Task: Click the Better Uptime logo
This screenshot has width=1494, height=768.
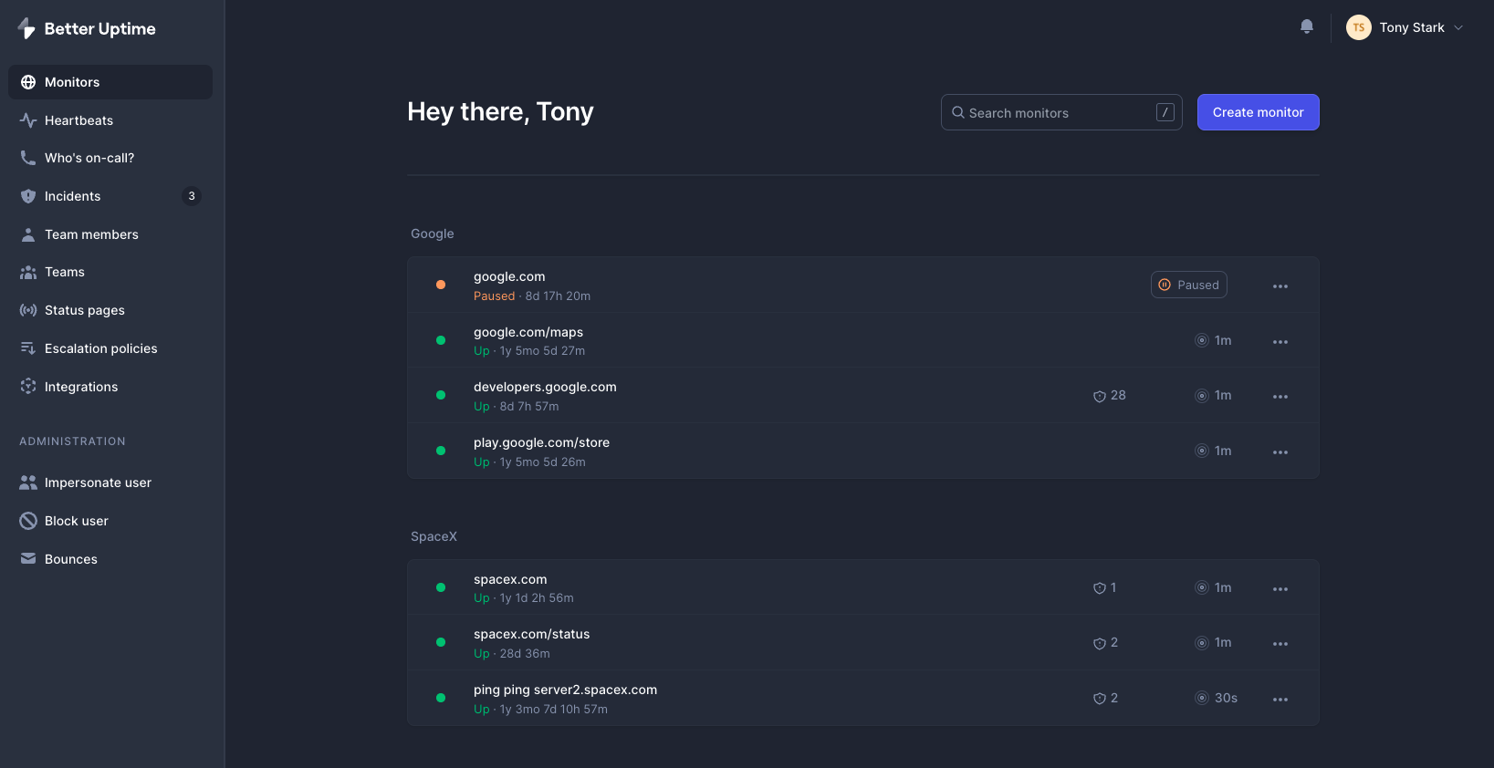Action: tap(87, 28)
